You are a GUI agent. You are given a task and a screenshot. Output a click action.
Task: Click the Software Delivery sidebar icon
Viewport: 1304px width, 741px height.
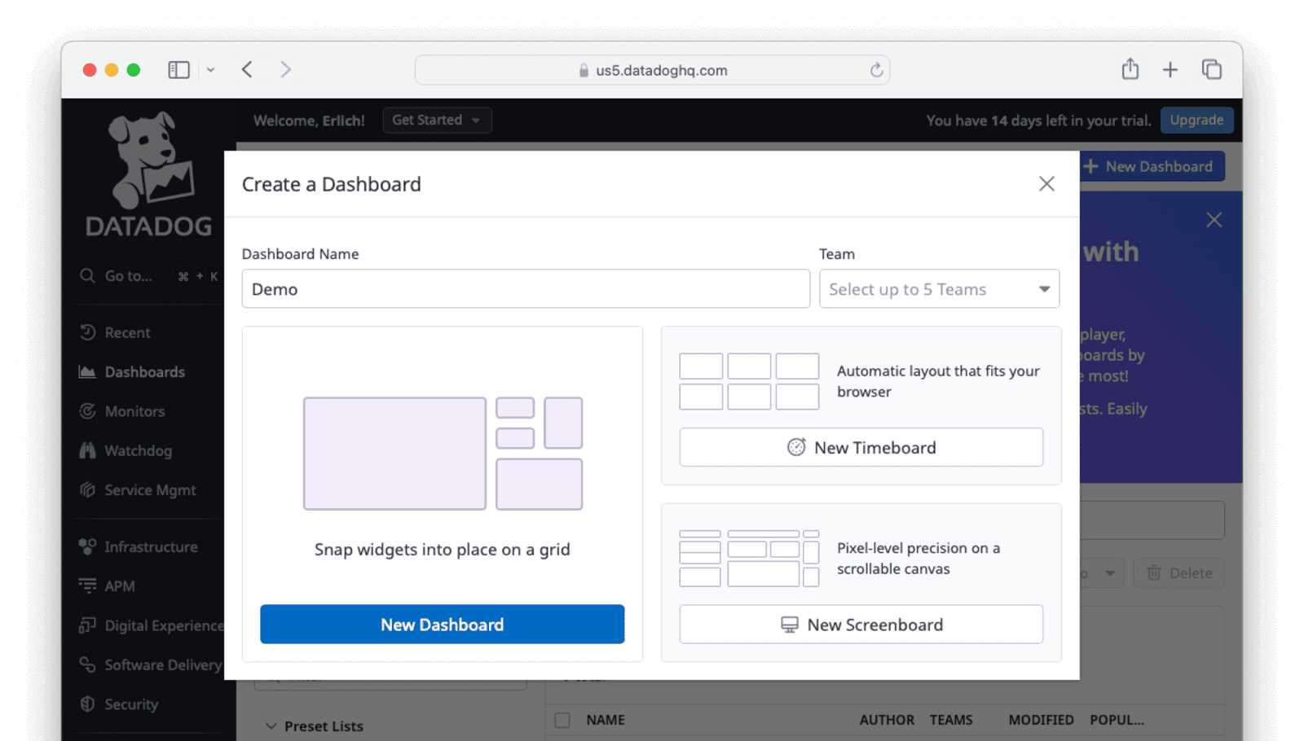(87, 664)
